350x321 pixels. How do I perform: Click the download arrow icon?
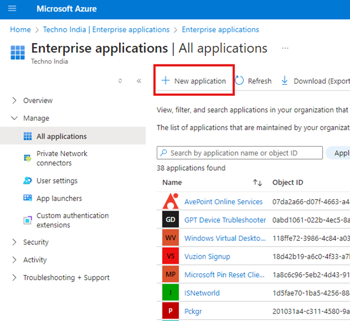tap(284, 80)
